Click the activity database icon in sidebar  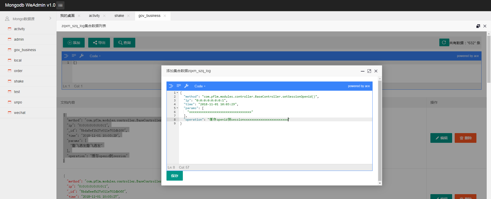coord(9,29)
